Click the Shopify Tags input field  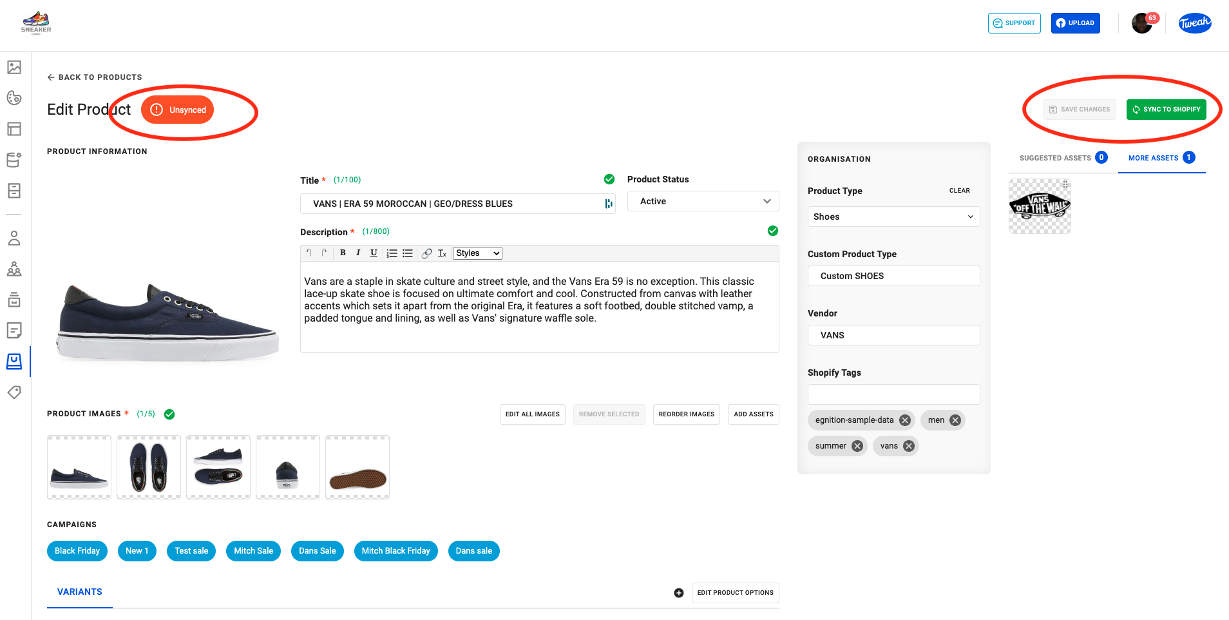(894, 394)
